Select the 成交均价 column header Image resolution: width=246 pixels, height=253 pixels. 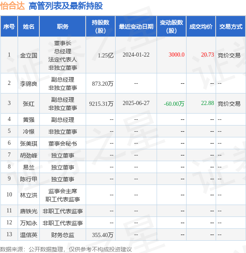(201, 27)
